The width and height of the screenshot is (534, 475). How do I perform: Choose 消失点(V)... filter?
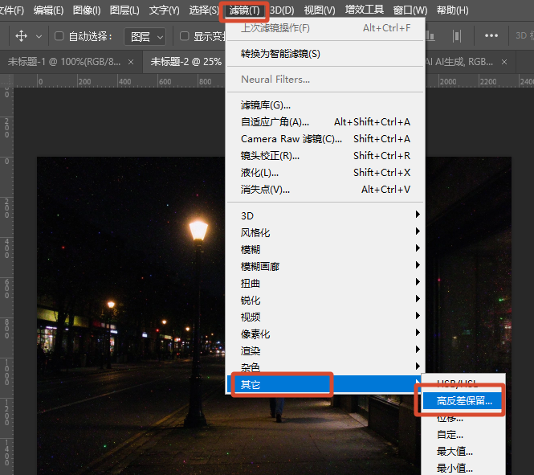click(x=325, y=190)
